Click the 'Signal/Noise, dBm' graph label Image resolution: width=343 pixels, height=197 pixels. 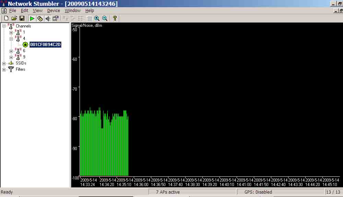coord(87,25)
